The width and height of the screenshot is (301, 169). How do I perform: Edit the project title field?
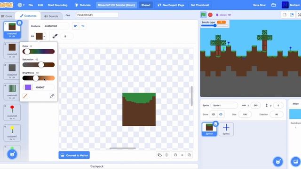[116, 5]
